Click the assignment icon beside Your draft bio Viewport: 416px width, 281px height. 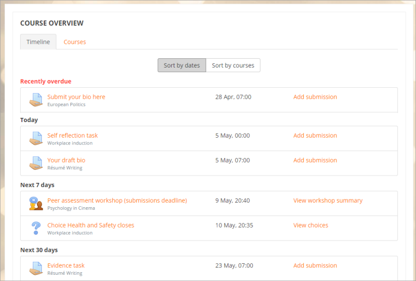[x=35, y=163]
